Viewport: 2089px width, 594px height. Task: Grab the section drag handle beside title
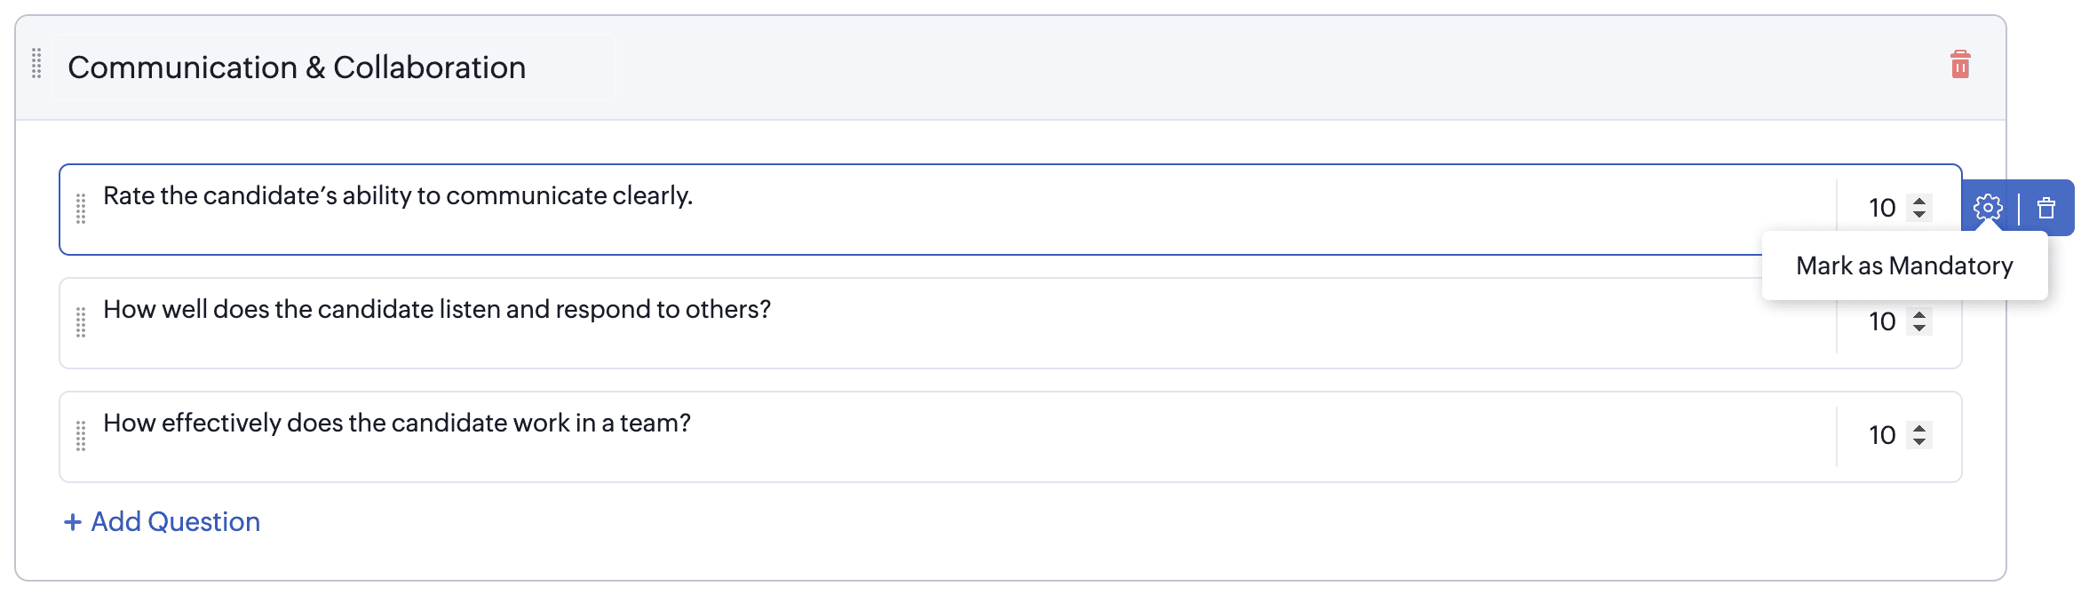pos(36,64)
